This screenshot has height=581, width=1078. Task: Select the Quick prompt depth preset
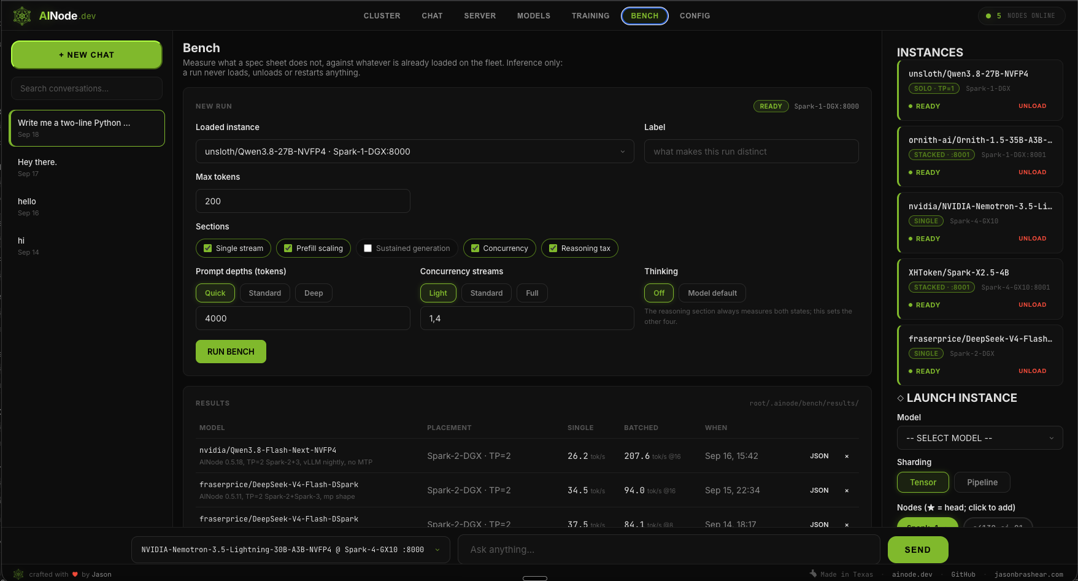tap(215, 293)
